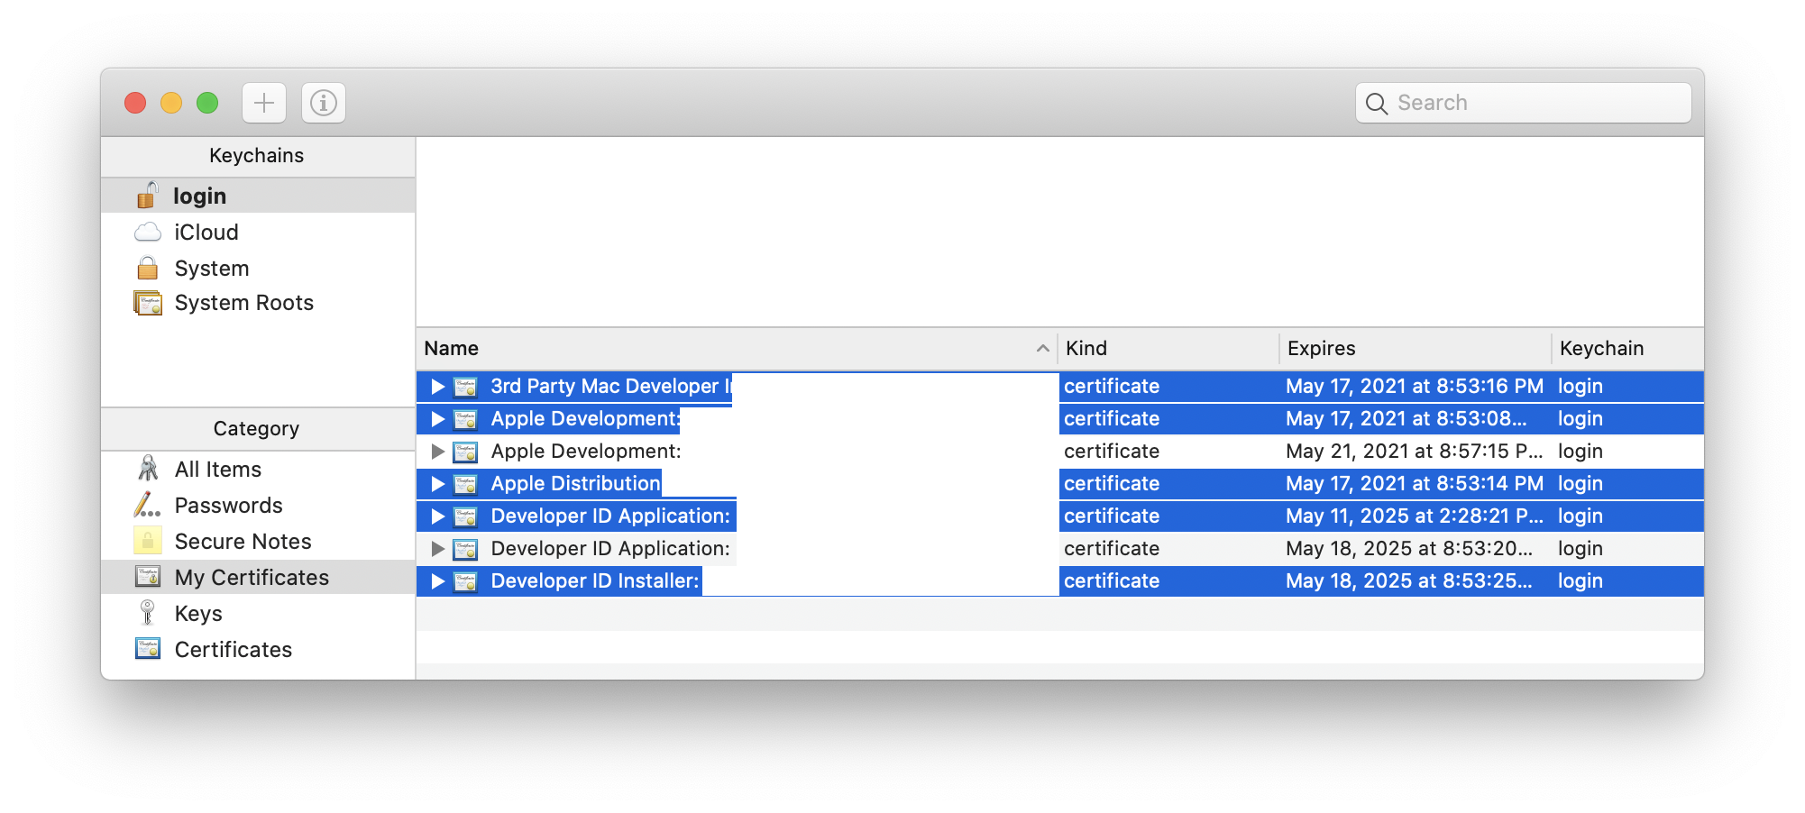Image resolution: width=1805 pixels, height=813 pixels.
Task: Click the plus button to add a keychain item
Action: click(264, 103)
